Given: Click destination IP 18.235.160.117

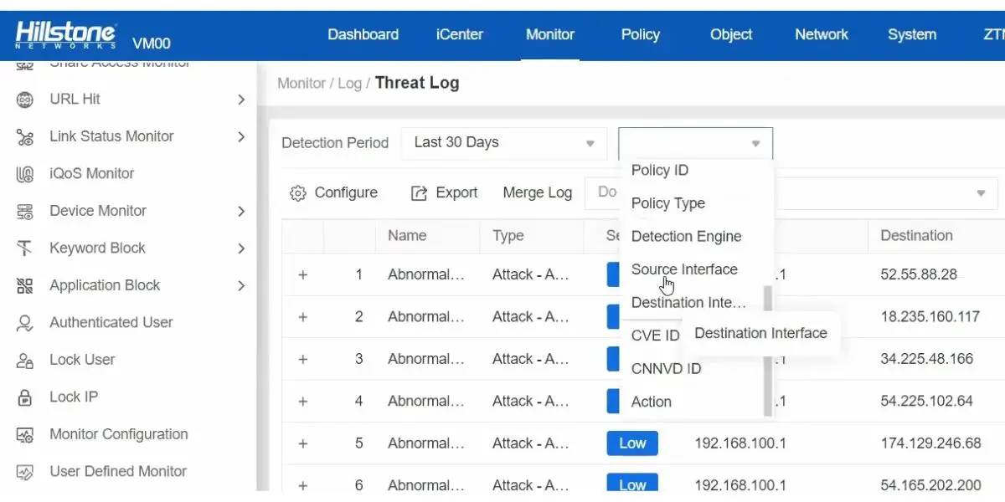Looking at the screenshot, I should click(x=930, y=317).
